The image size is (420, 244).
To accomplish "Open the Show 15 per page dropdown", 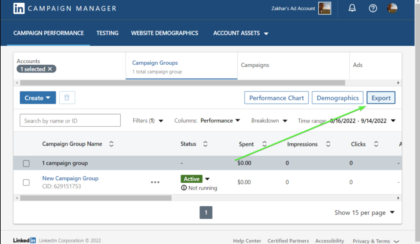I will point(364,212).
